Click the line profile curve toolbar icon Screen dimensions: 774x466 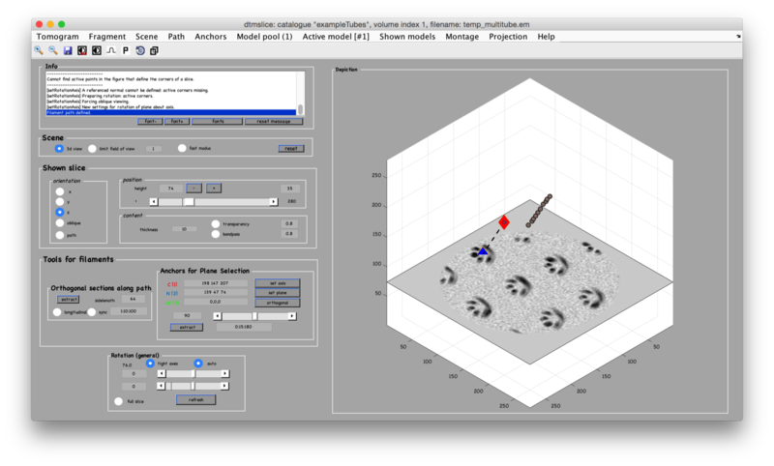point(110,50)
